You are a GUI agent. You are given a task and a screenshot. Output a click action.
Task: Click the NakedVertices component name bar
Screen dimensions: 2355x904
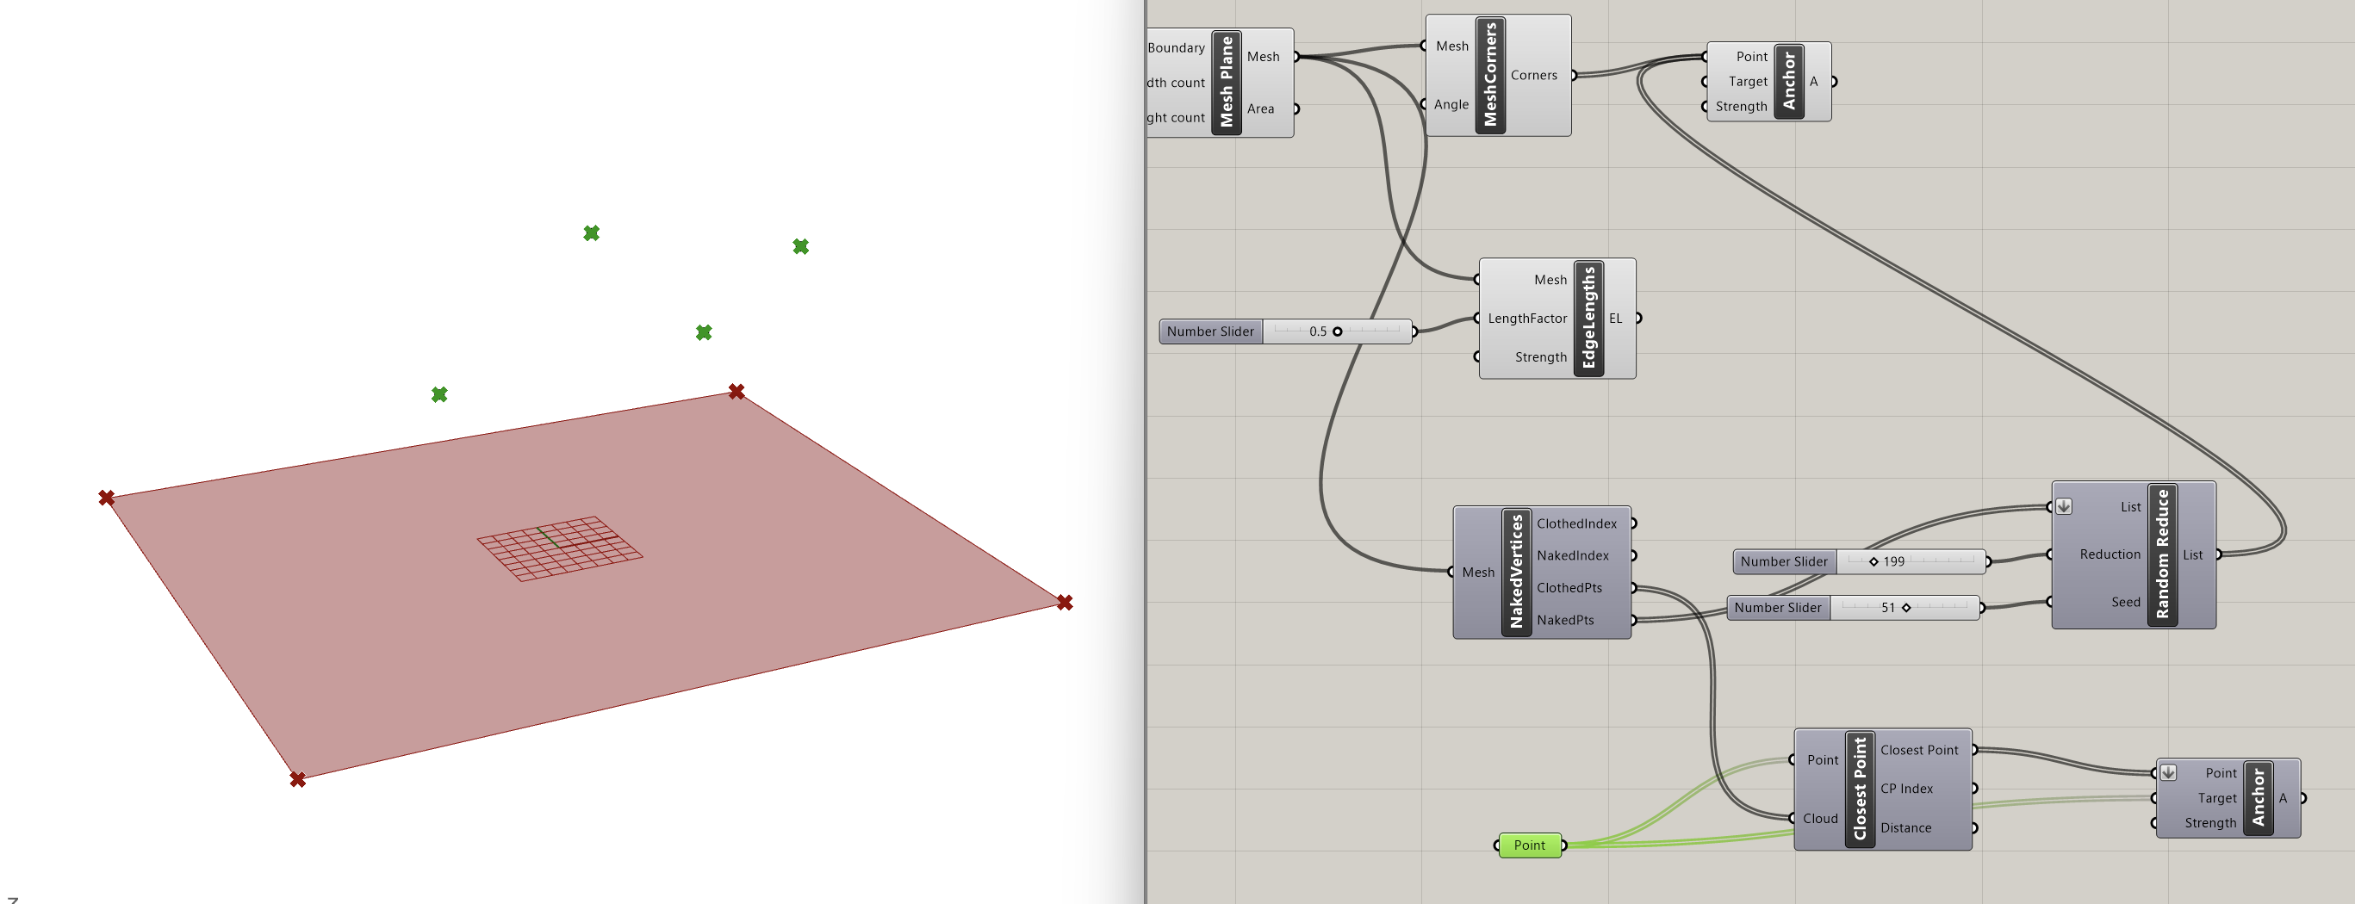pos(1516,572)
